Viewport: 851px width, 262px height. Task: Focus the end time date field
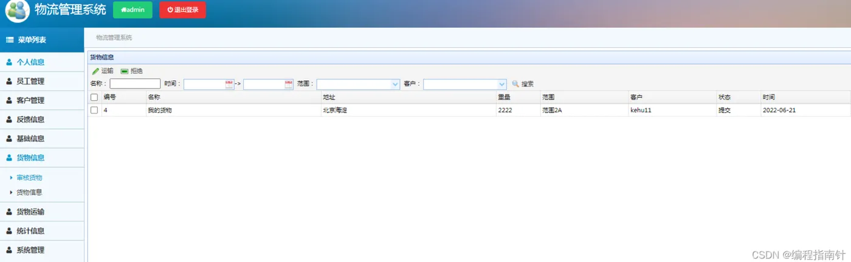(x=264, y=84)
